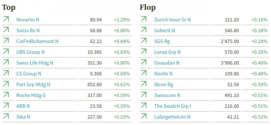The height and width of the screenshot is (125, 271).
Task: Open The Swatch Grp I link
Action: tap(173, 106)
